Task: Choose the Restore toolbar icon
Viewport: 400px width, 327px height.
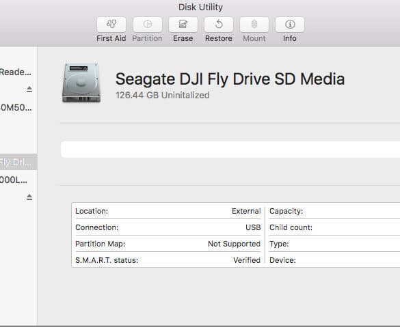Action: pyautogui.click(x=219, y=25)
